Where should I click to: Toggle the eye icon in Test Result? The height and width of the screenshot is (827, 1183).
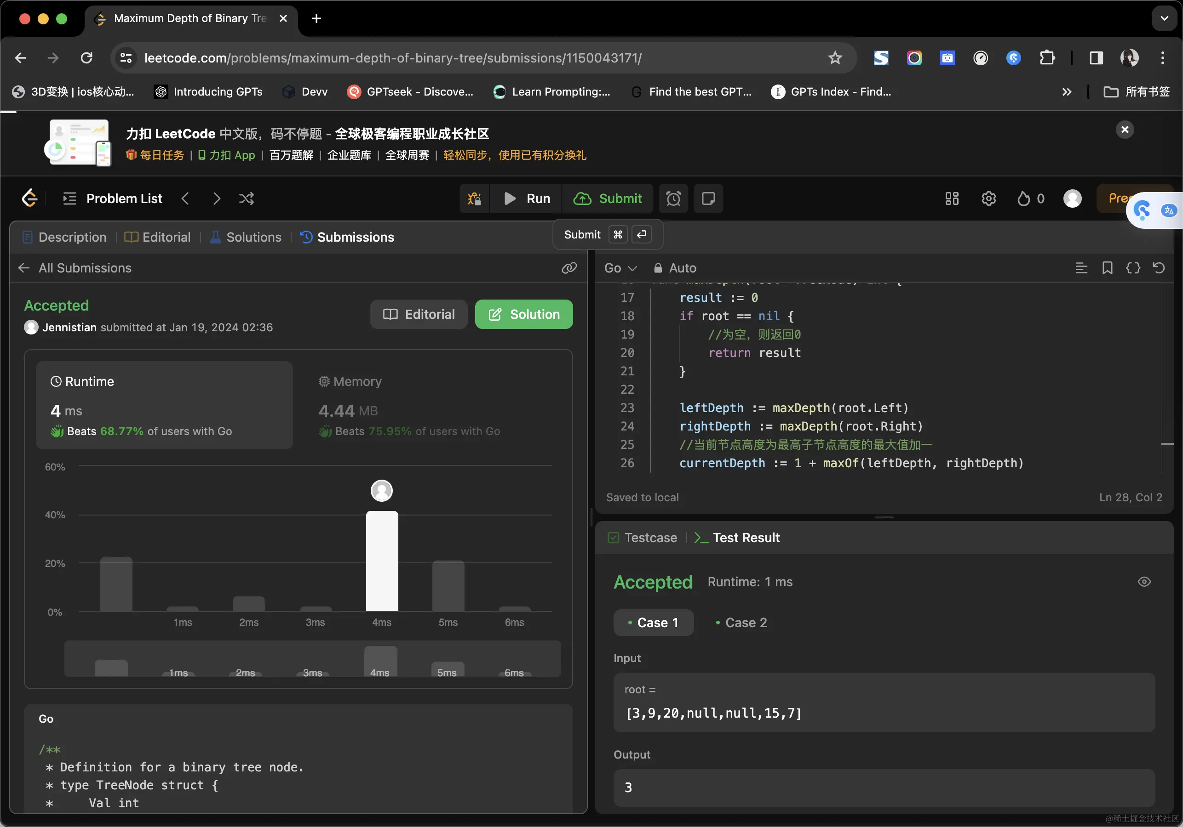click(1143, 582)
